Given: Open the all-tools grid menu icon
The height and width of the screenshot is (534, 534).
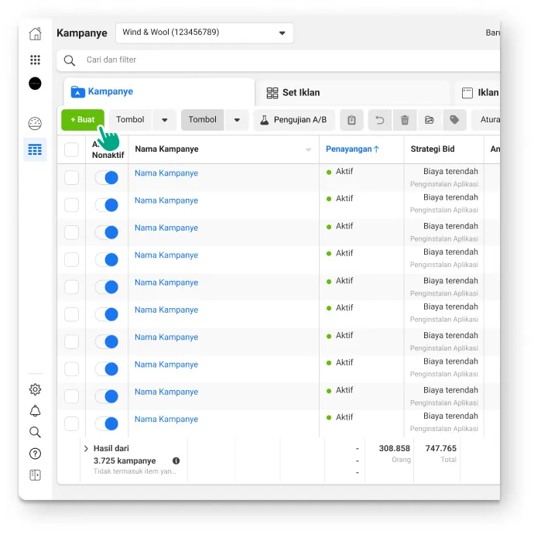Looking at the screenshot, I should tap(35, 60).
